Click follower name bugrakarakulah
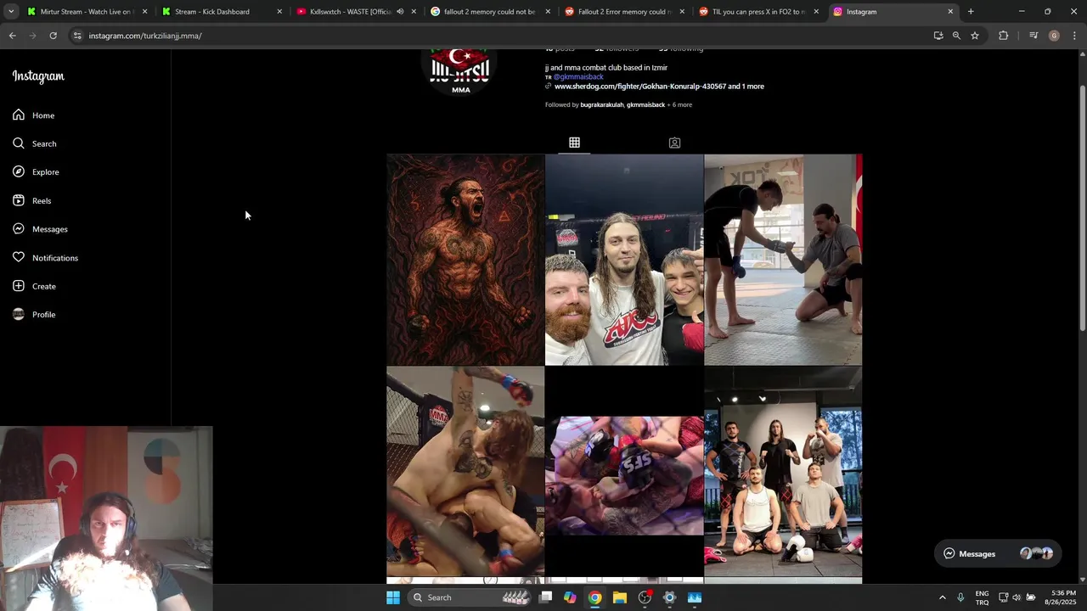Viewport: 1087px width, 611px height. point(601,105)
